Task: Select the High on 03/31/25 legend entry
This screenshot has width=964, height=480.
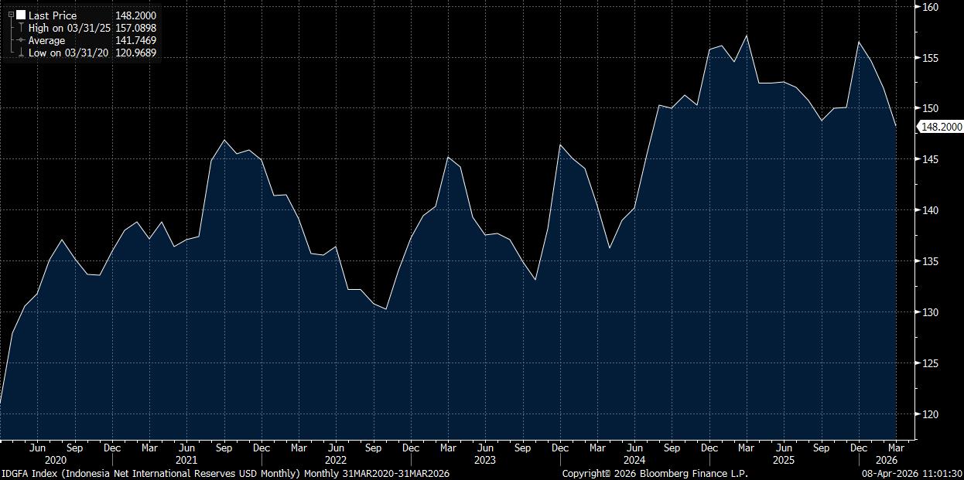Action: [x=70, y=28]
